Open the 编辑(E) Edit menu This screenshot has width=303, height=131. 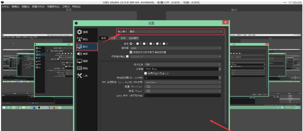pos(16,7)
